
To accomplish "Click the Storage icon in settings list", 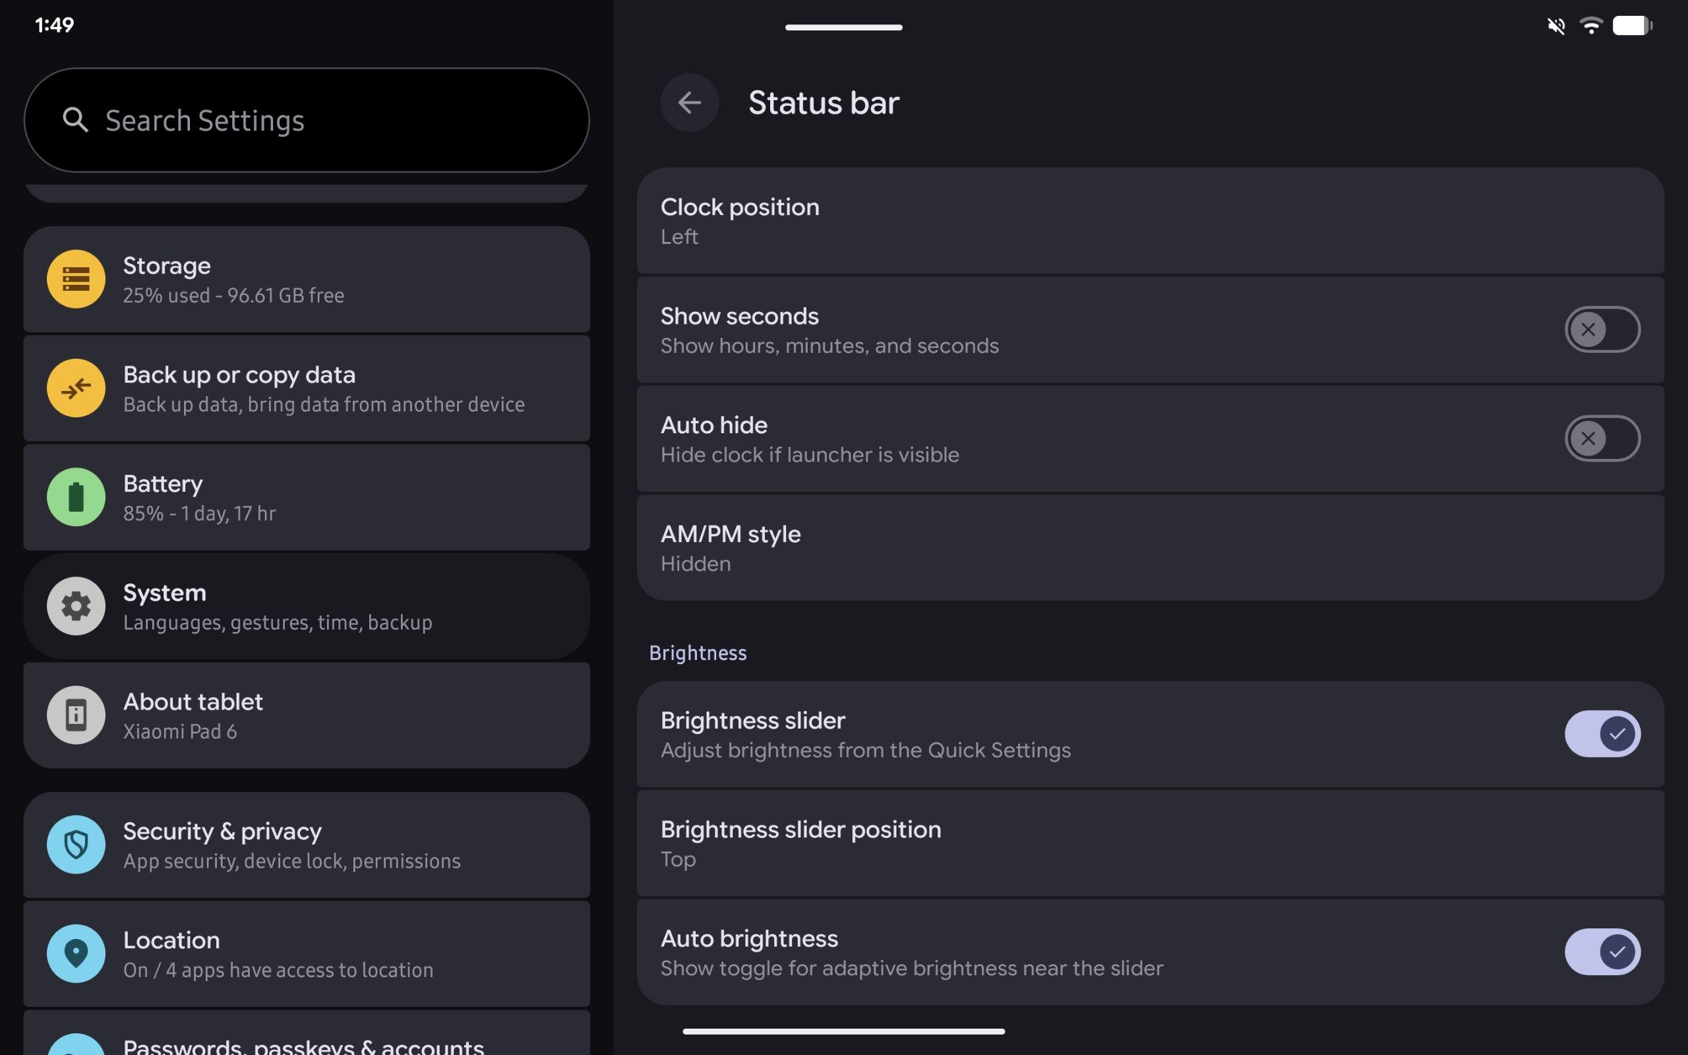I will point(76,279).
